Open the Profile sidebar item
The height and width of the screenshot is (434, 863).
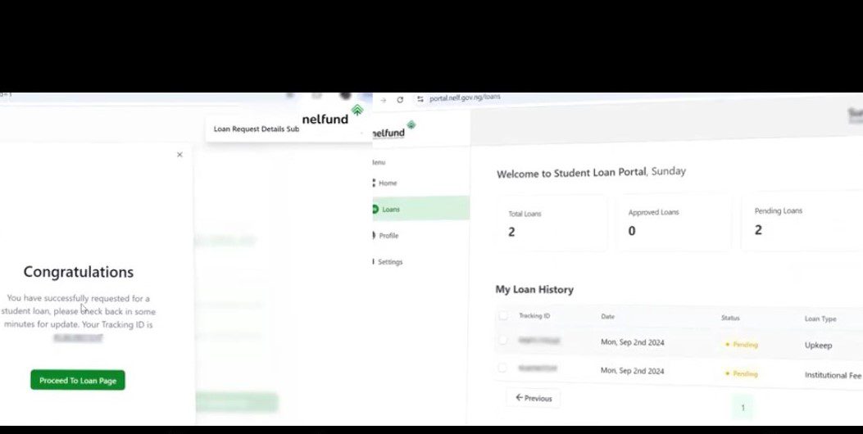[x=388, y=235]
